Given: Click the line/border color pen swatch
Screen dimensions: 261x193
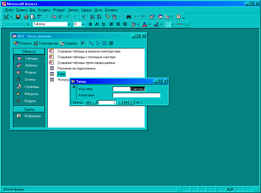Looking at the screenshot, I should click(156, 24).
